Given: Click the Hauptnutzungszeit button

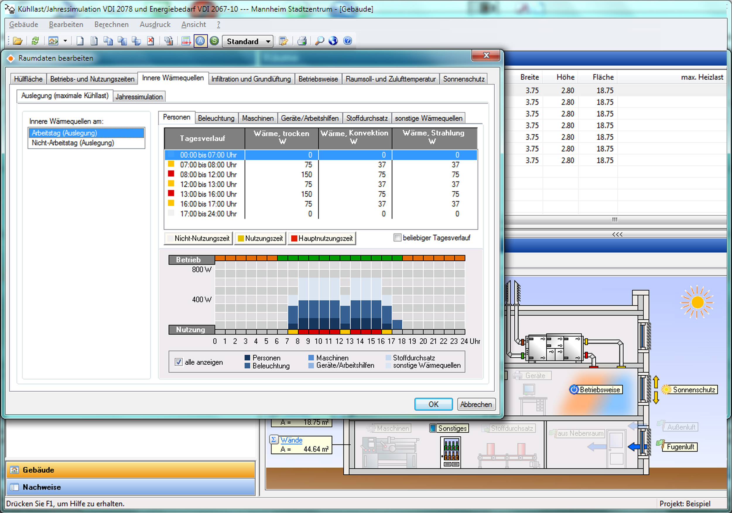Looking at the screenshot, I should 322,238.
